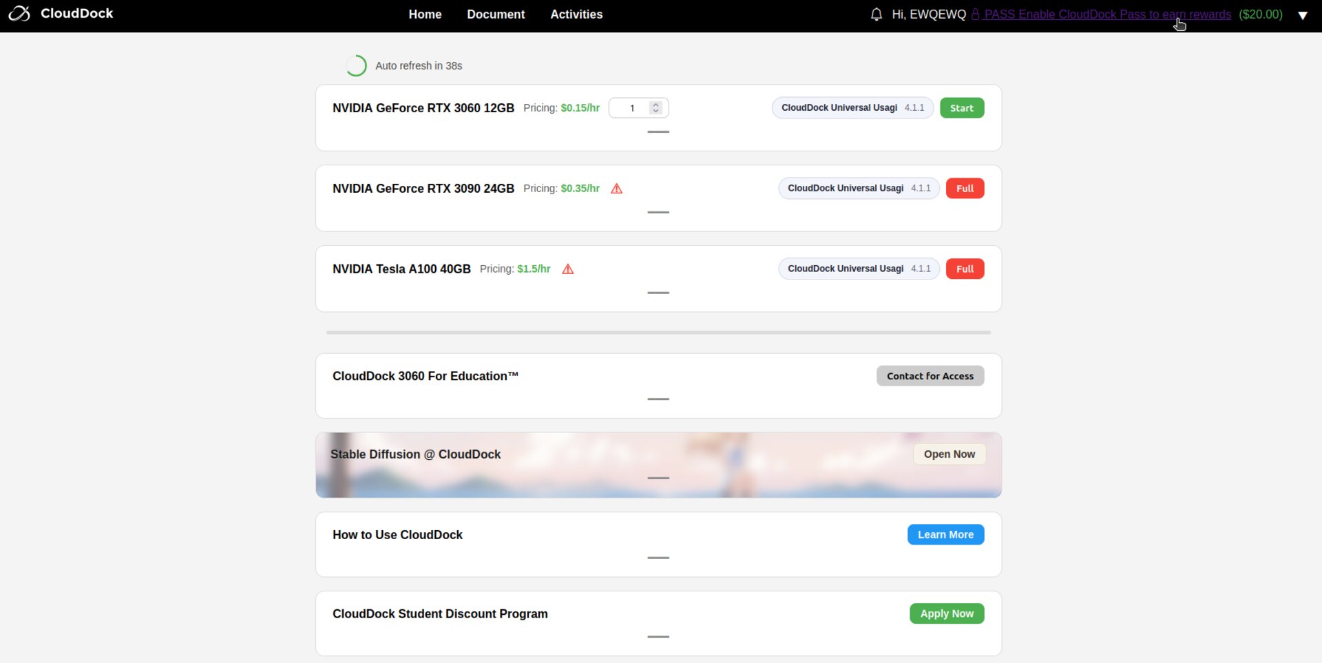Open the Universal Usagi selector for Tesla A100
The width and height of the screenshot is (1322, 663).
click(859, 269)
